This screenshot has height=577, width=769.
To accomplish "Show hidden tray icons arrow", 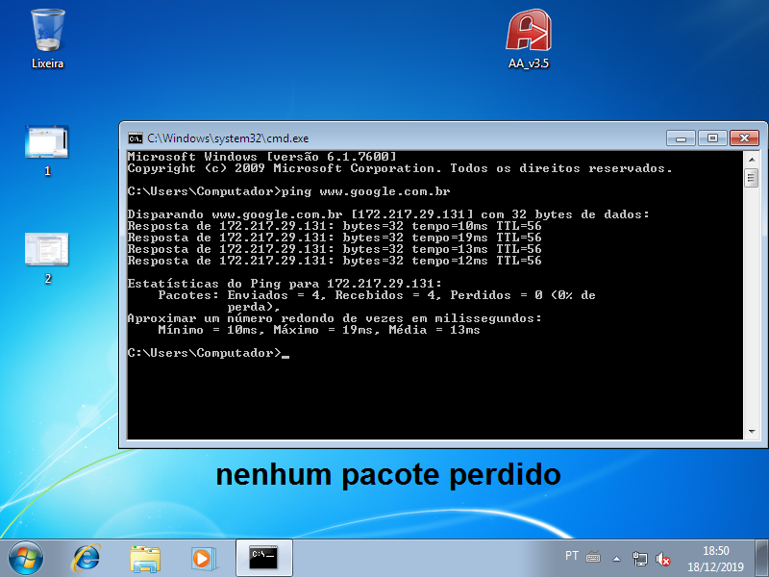I will (x=616, y=559).
